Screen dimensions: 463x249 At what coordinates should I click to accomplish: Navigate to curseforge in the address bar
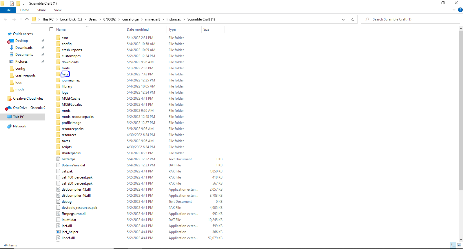(x=130, y=19)
